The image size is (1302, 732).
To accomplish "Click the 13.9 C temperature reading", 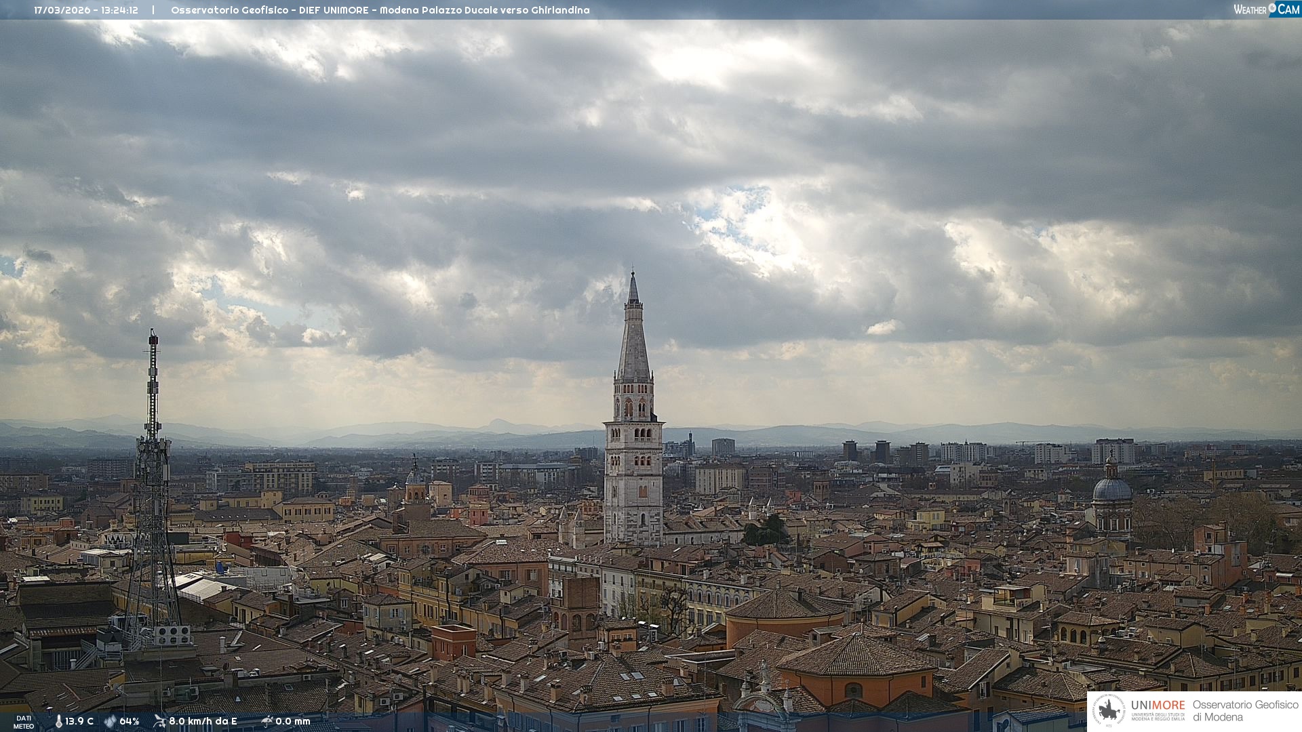I will pos(79,721).
